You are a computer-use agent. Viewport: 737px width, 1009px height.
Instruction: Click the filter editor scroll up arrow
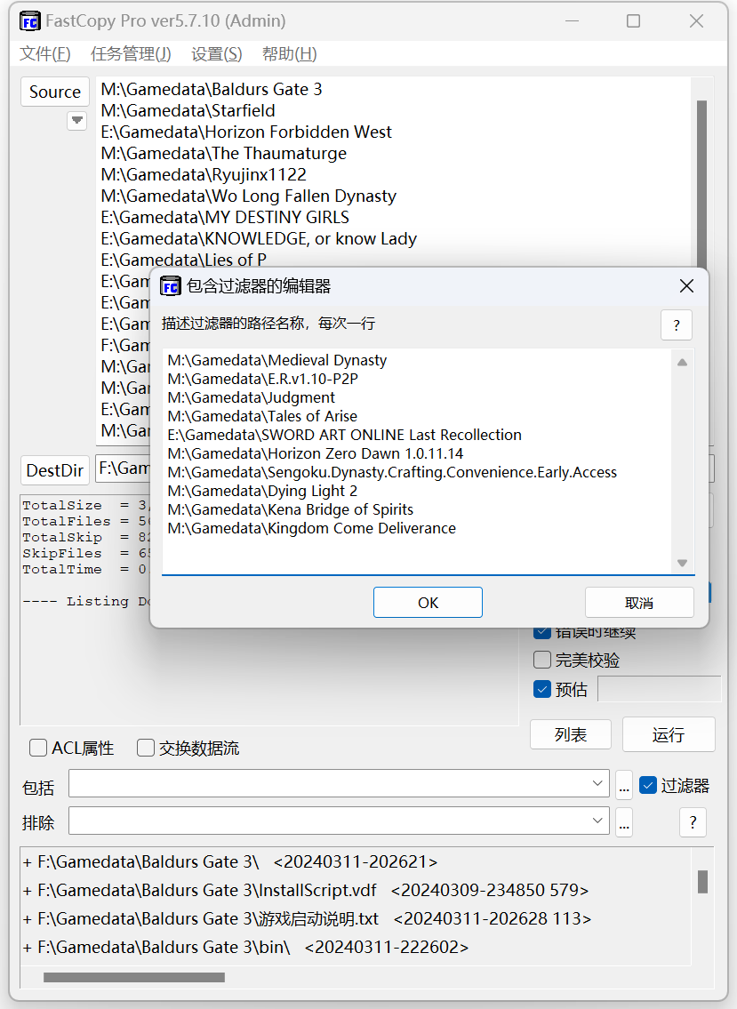click(x=682, y=363)
